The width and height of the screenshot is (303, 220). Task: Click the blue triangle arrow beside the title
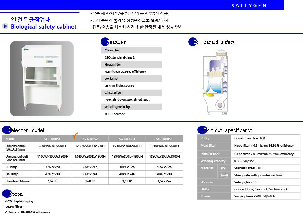[x=5, y=26]
